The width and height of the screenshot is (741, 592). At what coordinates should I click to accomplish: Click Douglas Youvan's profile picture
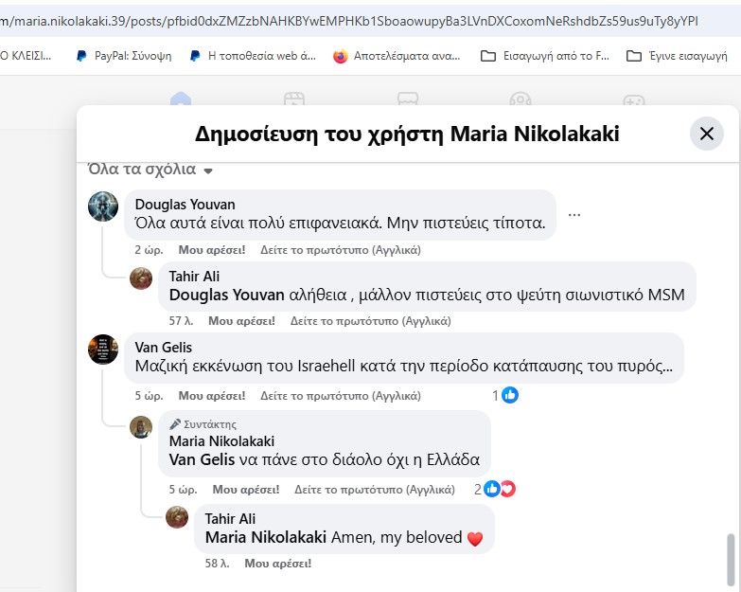point(103,206)
